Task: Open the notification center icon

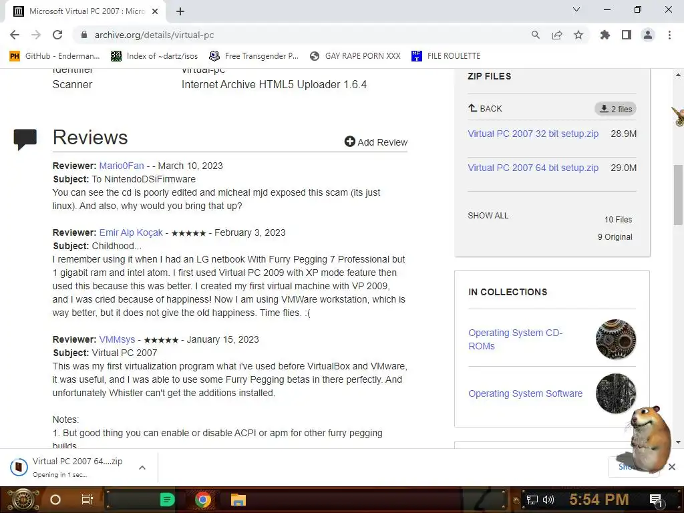Action: pos(656,501)
